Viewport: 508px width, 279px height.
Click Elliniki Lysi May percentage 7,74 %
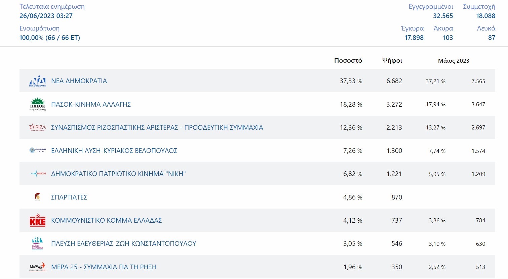437,151
